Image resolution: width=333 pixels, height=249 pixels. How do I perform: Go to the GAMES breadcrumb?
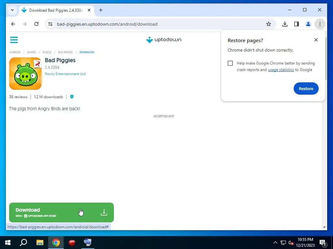point(32,52)
